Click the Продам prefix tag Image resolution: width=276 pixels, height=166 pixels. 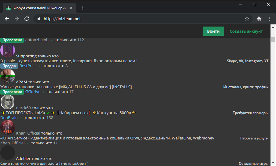9,66
